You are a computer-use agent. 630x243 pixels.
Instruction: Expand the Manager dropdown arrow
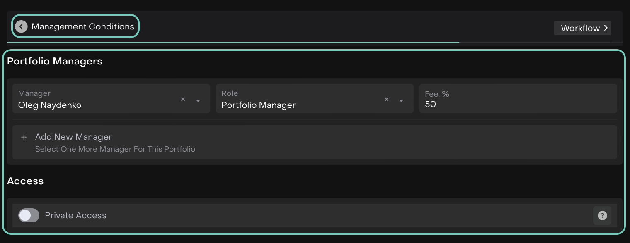point(198,100)
